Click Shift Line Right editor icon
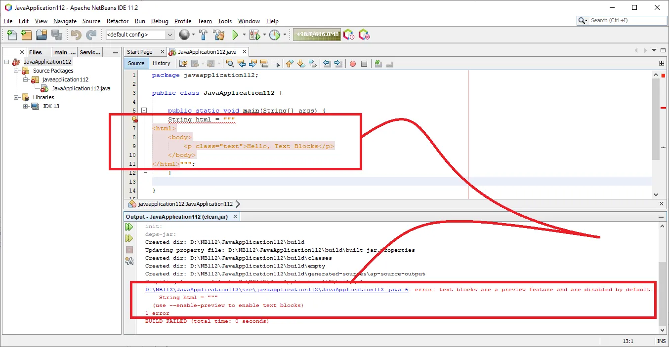 pos(338,63)
